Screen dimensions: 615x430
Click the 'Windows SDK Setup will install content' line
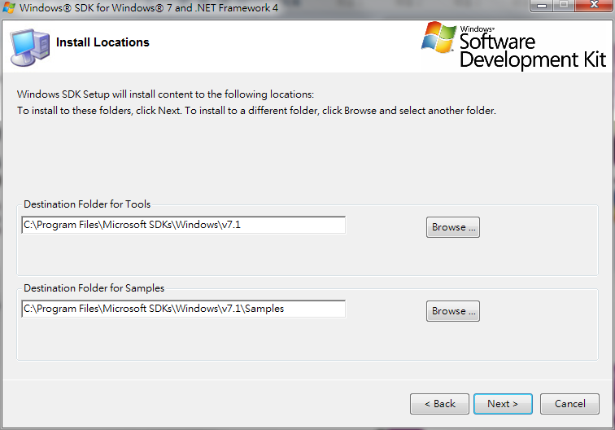pyautogui.click(x=165, y=94)
